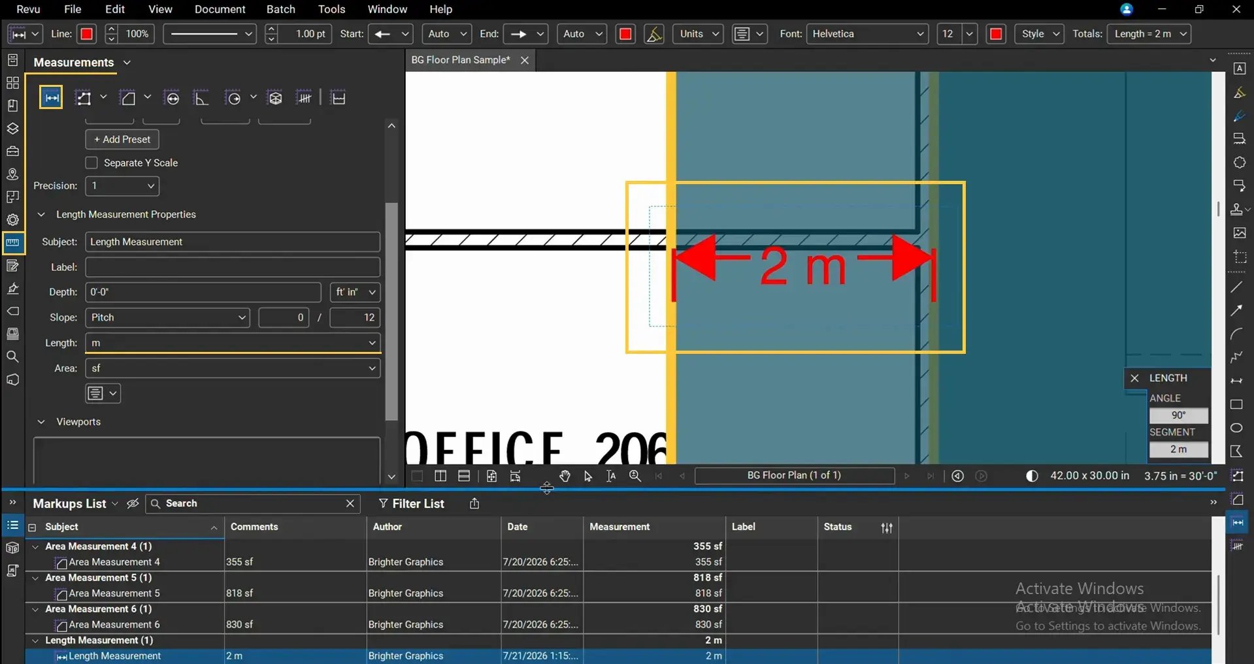
Task: Select the Length measurement tool in Measurements panel
Action: (x=51, y=98)
